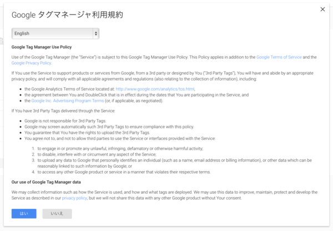This screenshot has height=231, width=333.
Task: Open the English language dropdown
Action: [x=56, y=33]
